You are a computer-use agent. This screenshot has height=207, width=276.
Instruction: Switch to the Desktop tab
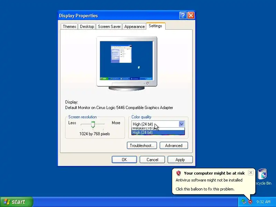[x=87, y=27]
